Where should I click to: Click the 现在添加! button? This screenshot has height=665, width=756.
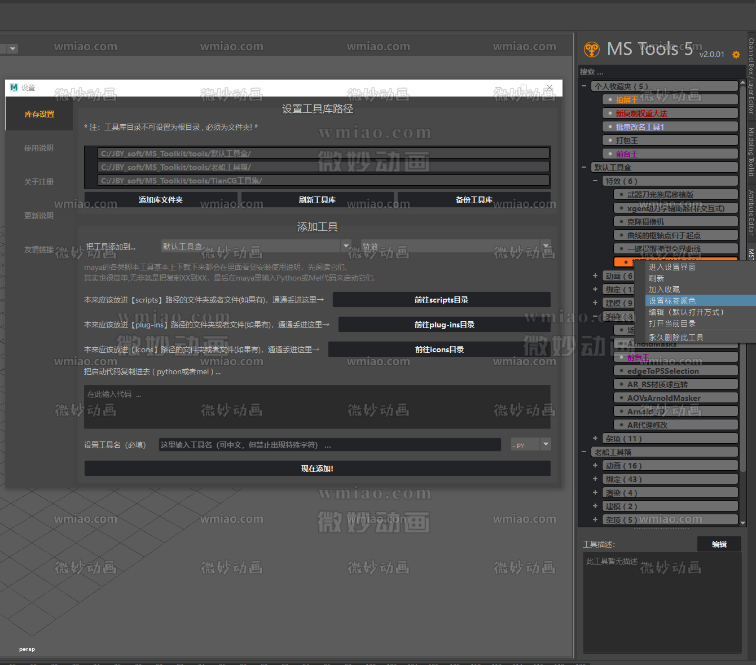[317, 469]
